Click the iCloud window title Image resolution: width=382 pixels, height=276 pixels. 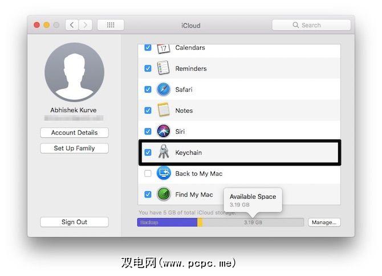coord(191,26)
